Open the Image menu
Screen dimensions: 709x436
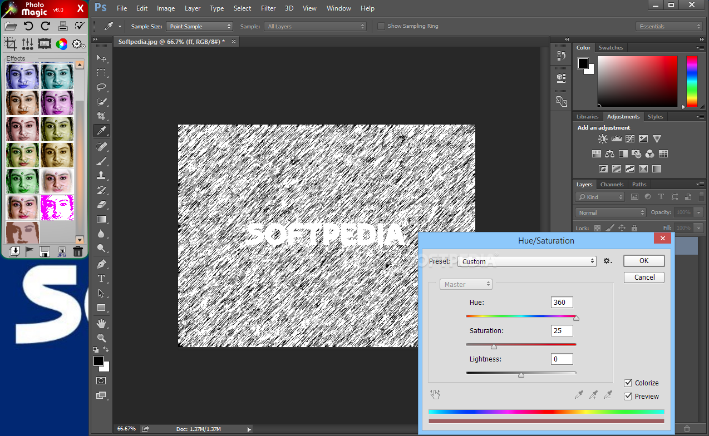[x=166, y=8]
